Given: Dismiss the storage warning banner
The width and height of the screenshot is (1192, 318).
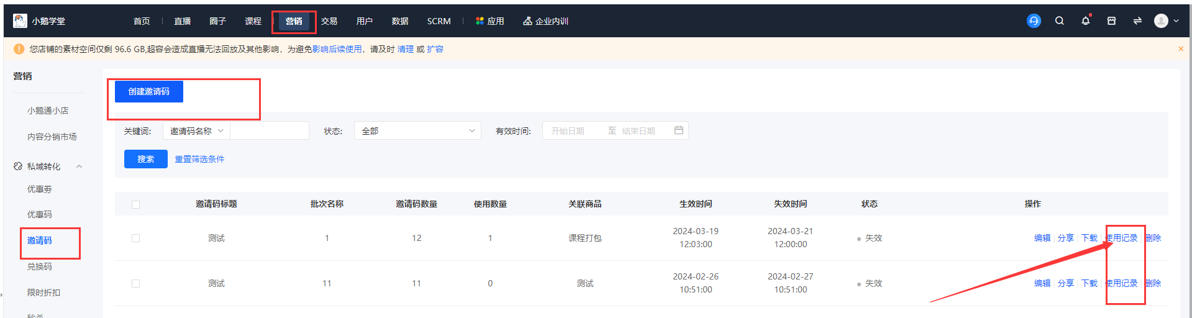Looking at the screenshot, I should (1181, 49).
